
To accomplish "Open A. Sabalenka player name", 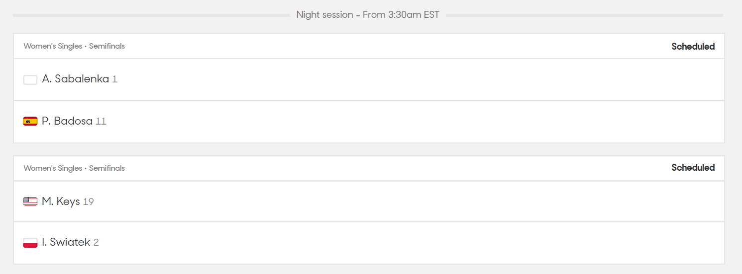I will pos(76,79).
